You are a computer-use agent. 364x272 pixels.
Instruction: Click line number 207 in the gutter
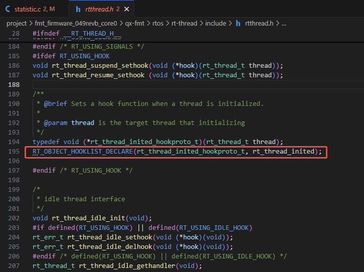point(14,266)
